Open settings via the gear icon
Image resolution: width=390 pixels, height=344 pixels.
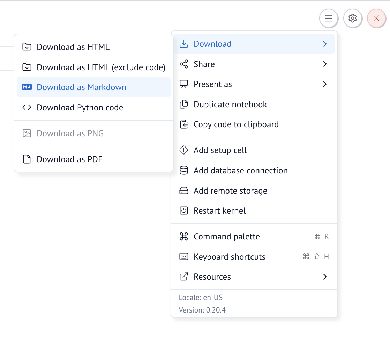[352, 18]
